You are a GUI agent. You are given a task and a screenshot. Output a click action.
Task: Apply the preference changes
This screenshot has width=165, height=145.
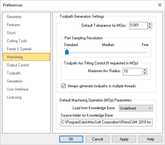tap(124, 139)
